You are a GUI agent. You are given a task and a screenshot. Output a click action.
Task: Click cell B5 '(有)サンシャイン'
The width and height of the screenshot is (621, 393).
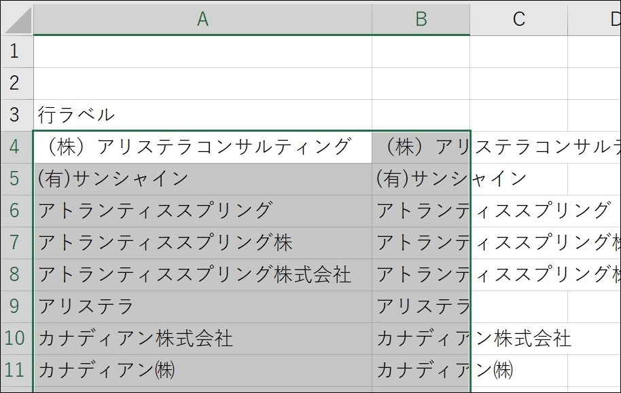tap(421, 179)
